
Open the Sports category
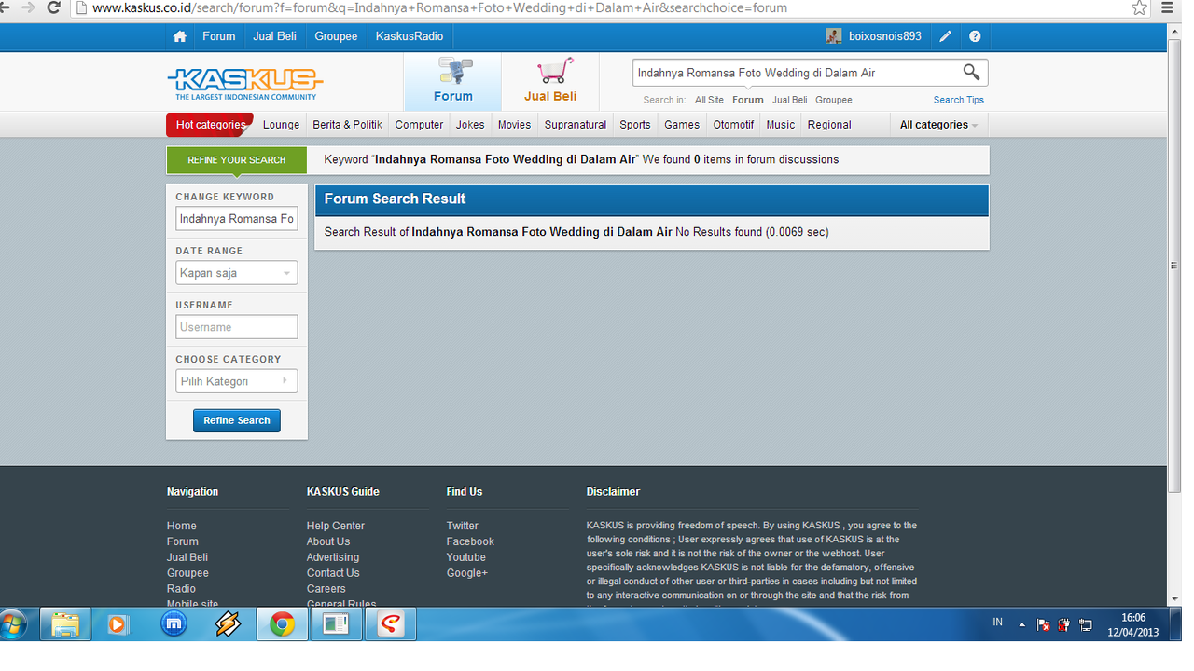pyautogui.click(x=635, y=125)
